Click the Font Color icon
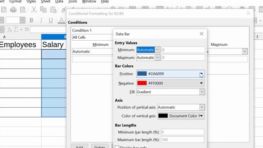Image resolution: width=263 pixels, height=148 pixels. [61, 20]
